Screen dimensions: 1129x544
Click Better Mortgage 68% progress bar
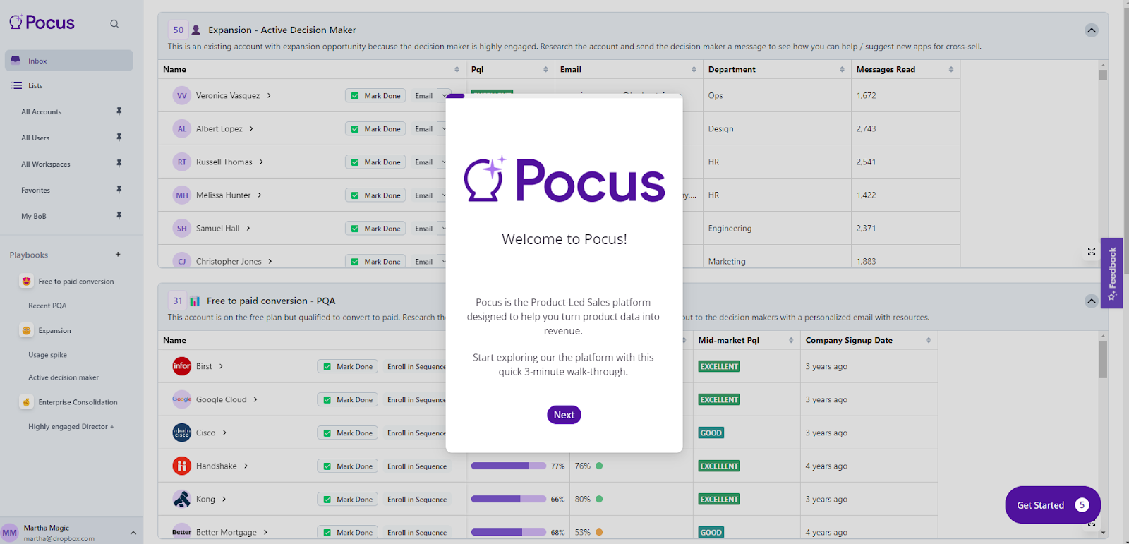509,532
